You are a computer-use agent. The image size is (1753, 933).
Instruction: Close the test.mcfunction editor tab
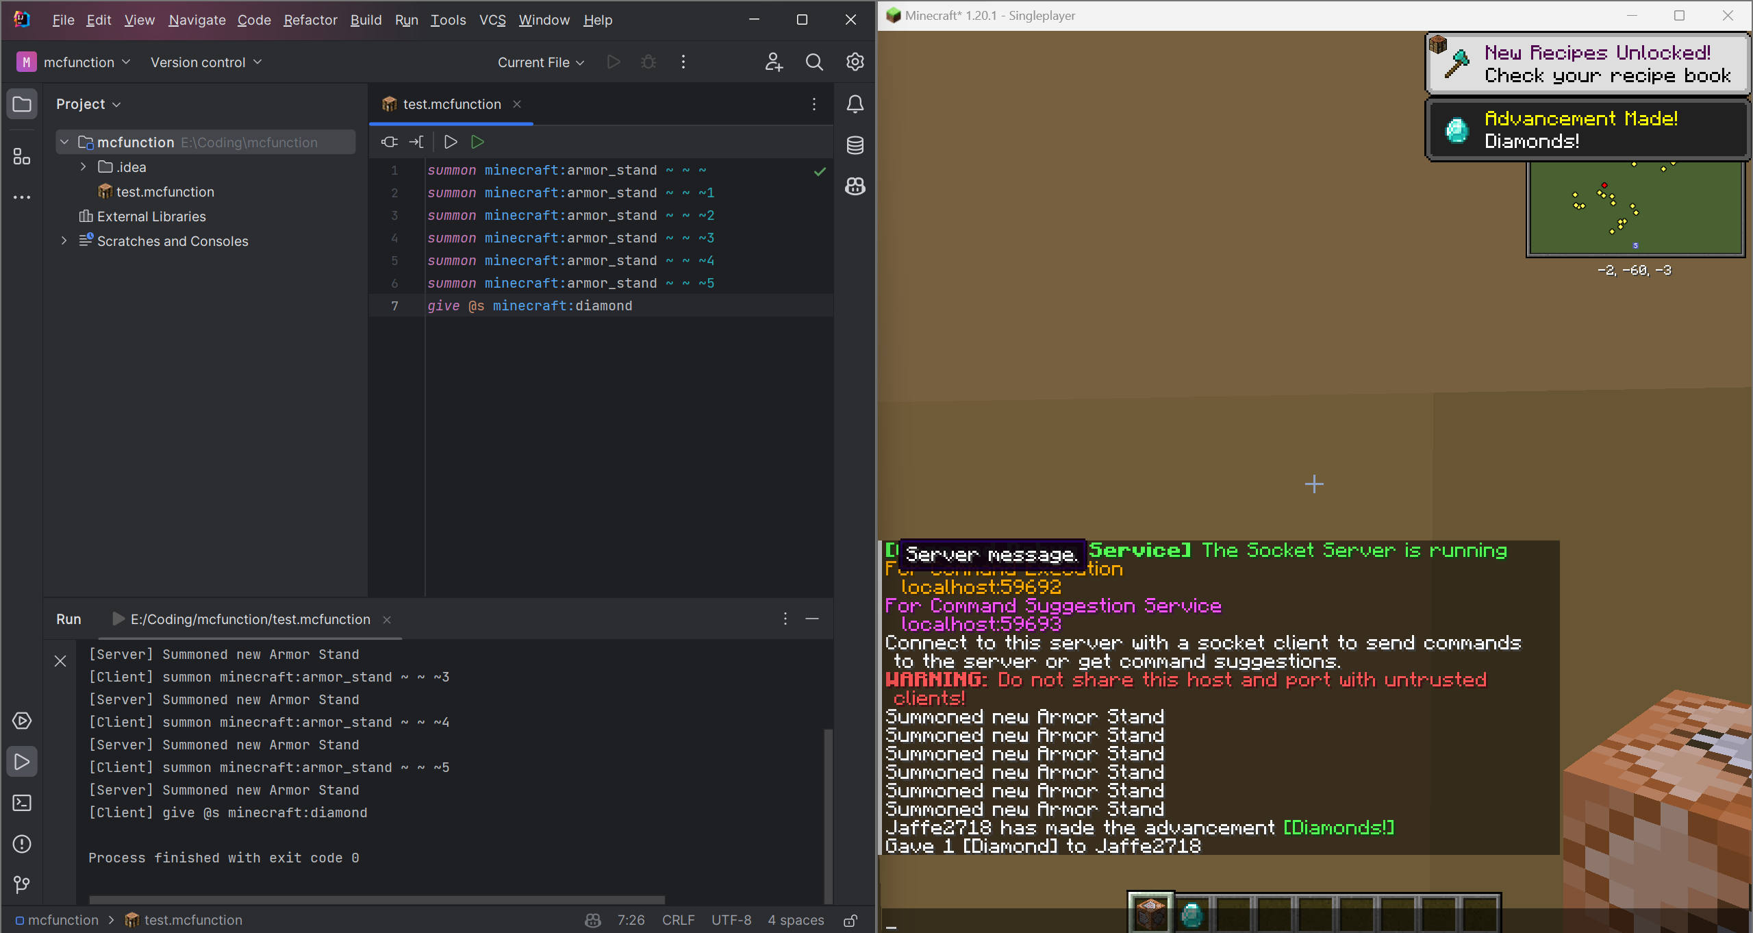[517, 104]
